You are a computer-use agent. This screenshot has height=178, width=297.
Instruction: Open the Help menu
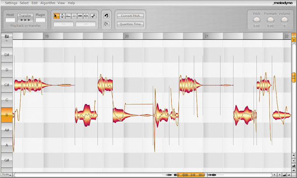(71, 3)
